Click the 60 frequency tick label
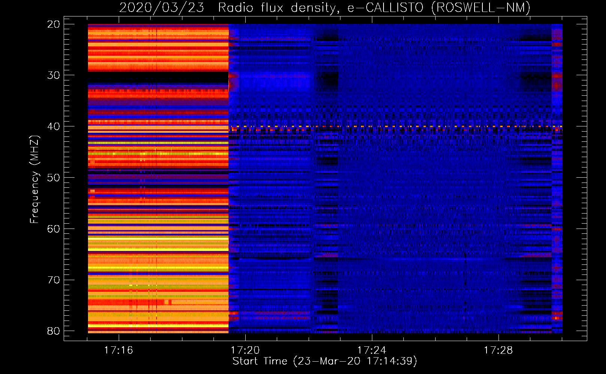606x374 pixels. click(54, 229)
